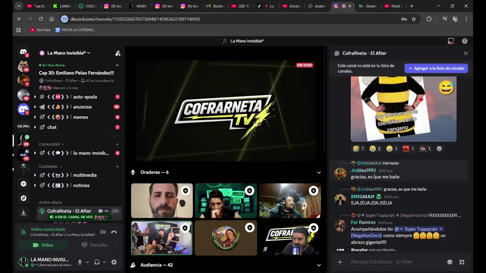Screen dimensions: 486x273
Task: Open Discord direct messages home icon
Action: pyautogui.click(x=24, y=52)
